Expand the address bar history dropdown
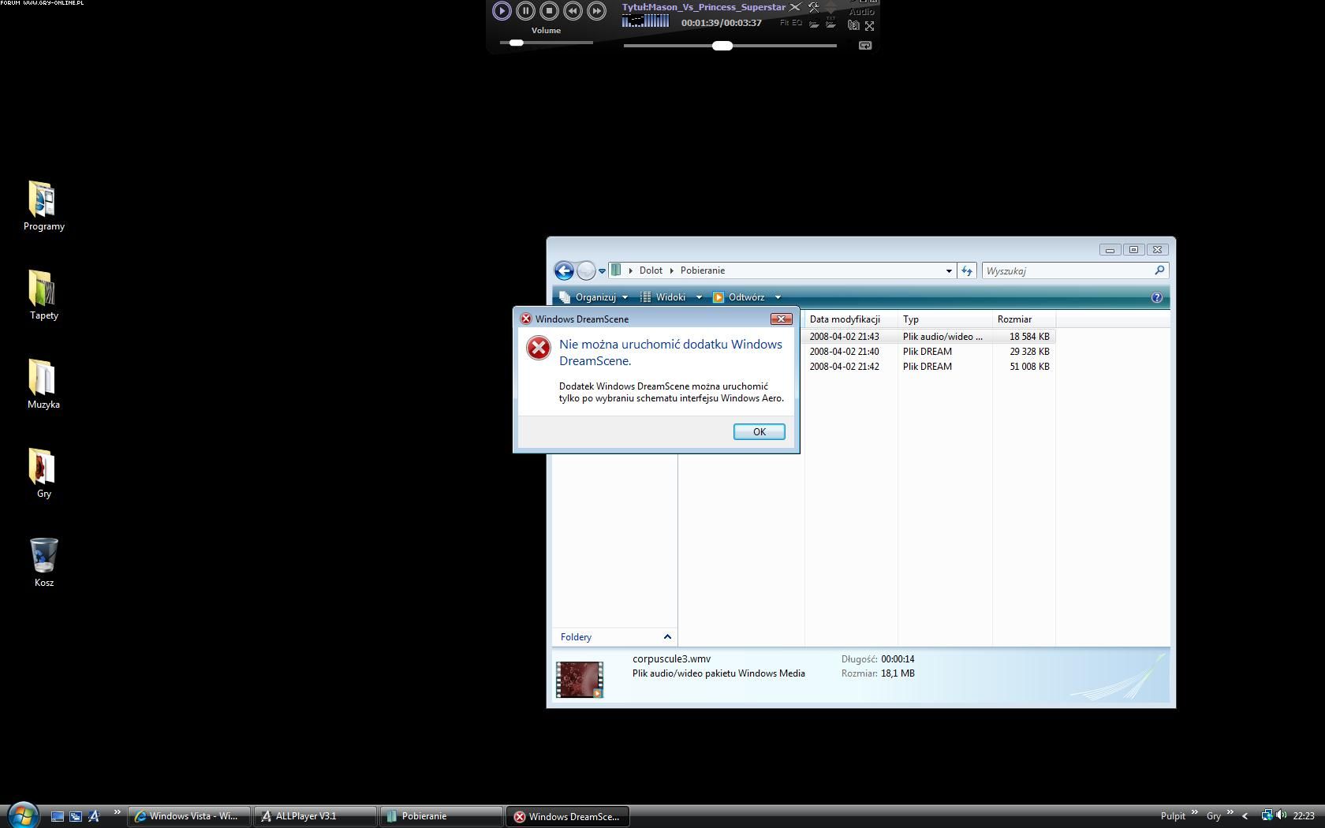 [x=949, y=270]
